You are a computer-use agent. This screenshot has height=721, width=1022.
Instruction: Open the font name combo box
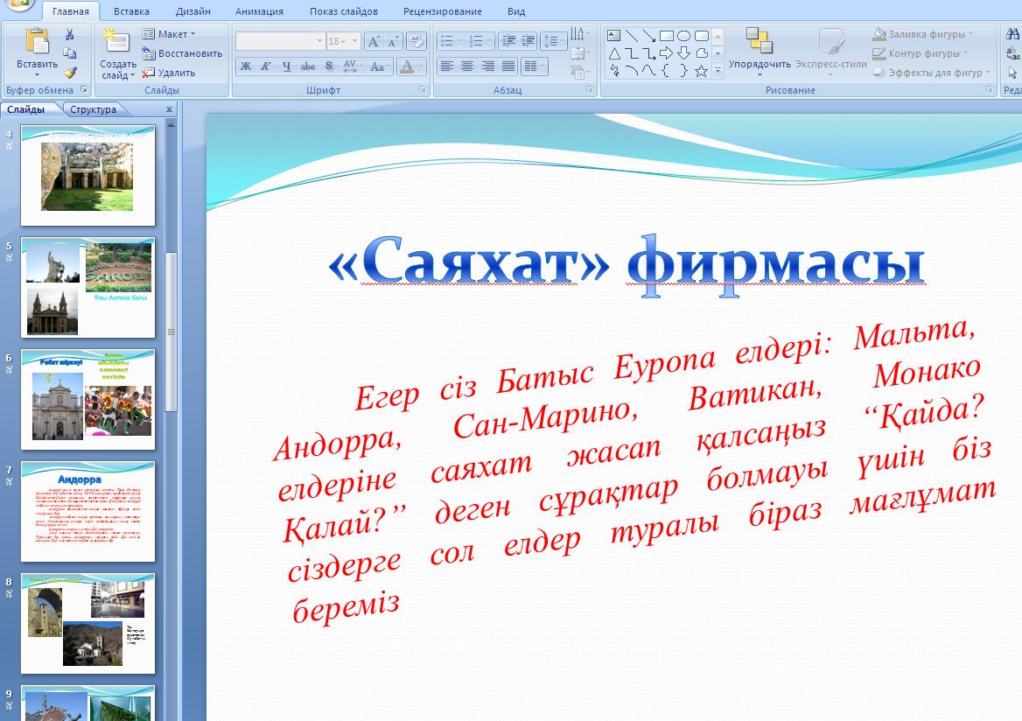[x=280, y=41]
